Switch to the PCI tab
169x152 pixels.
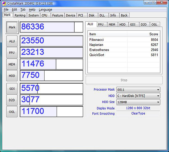pyautogui.click(x=82, y=15)
